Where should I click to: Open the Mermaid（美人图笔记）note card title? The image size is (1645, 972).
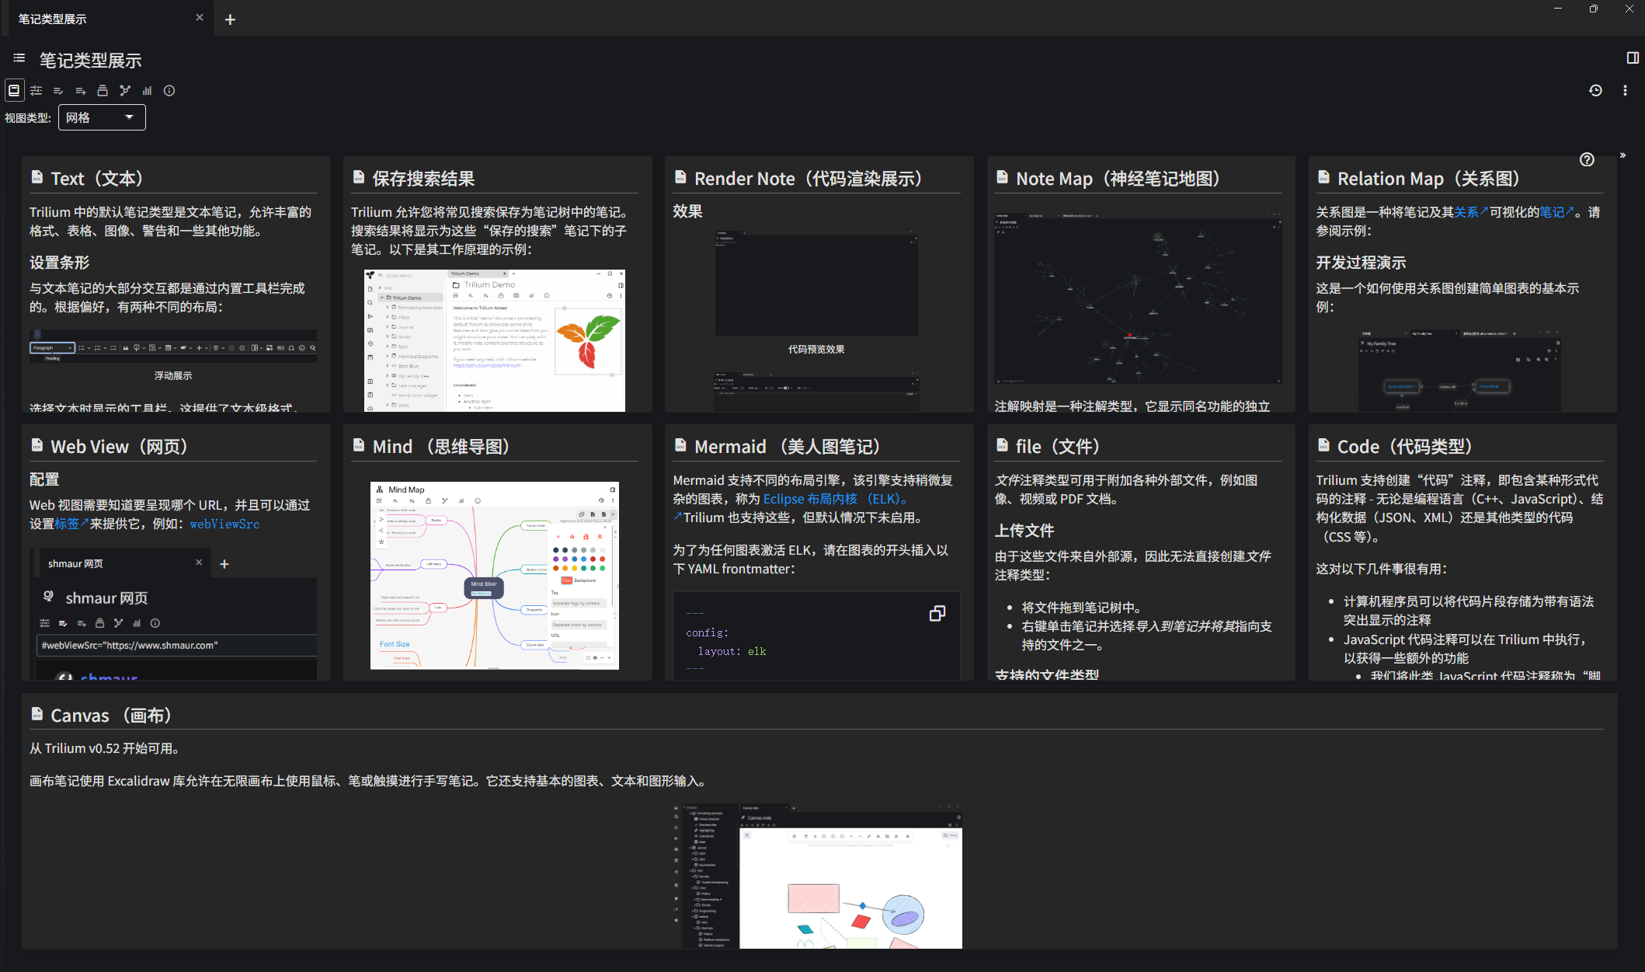786,447
